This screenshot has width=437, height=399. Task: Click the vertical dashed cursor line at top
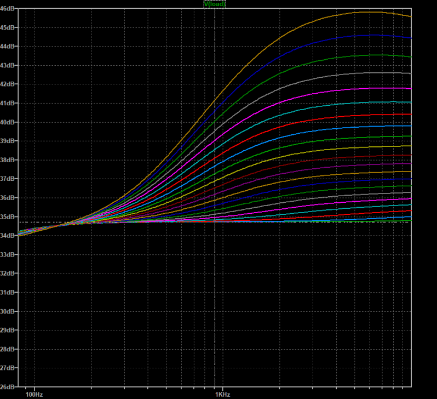[215, 16]
